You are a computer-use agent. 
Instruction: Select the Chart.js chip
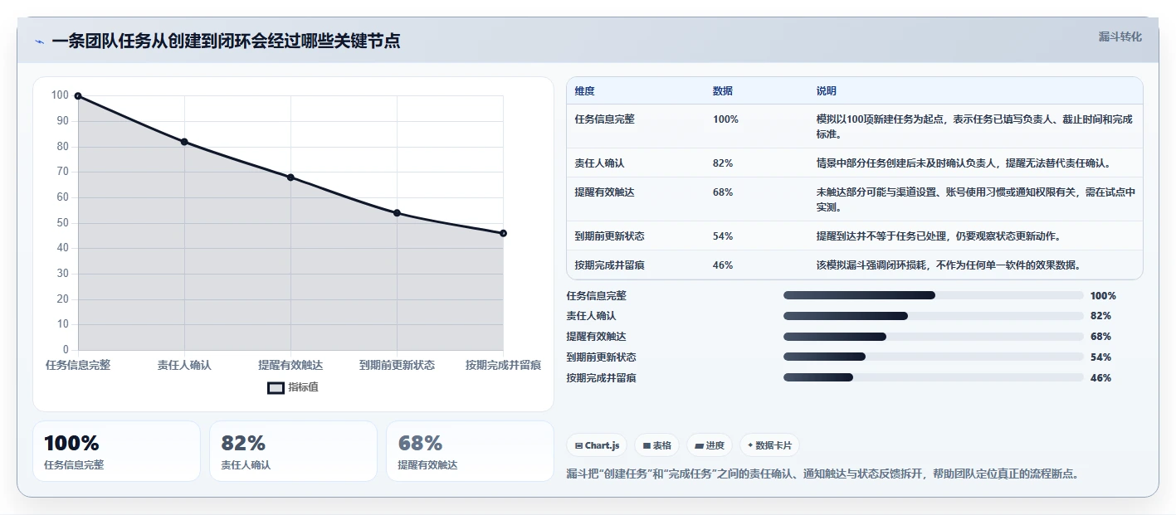(x=597, y=445)
